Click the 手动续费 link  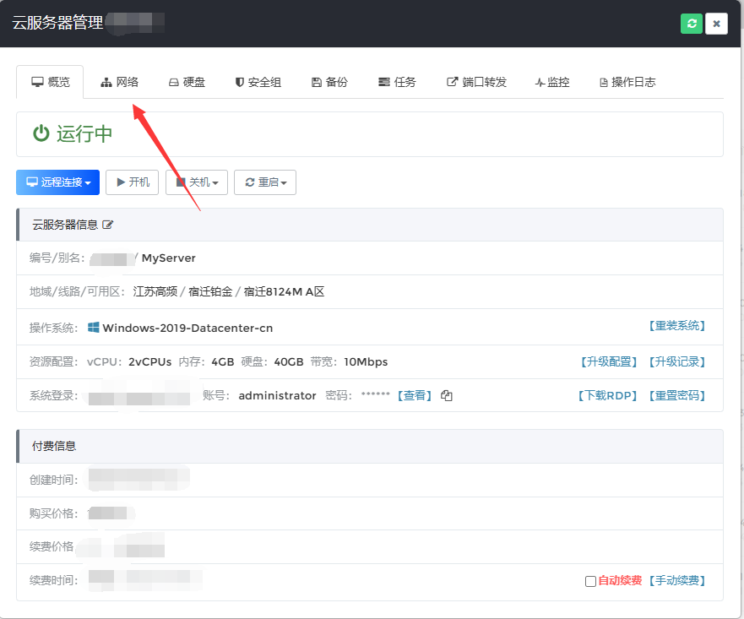point(677,581)
